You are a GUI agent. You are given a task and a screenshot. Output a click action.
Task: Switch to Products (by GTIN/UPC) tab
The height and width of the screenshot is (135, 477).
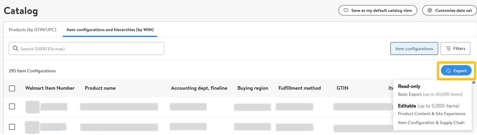(32, 30)
